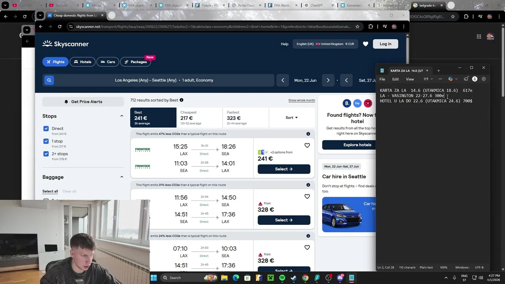Select the 11:56 LAX flight for 328 €
Image resolution: width=505 pixels, height=284 pixels.
pos(284,220)
